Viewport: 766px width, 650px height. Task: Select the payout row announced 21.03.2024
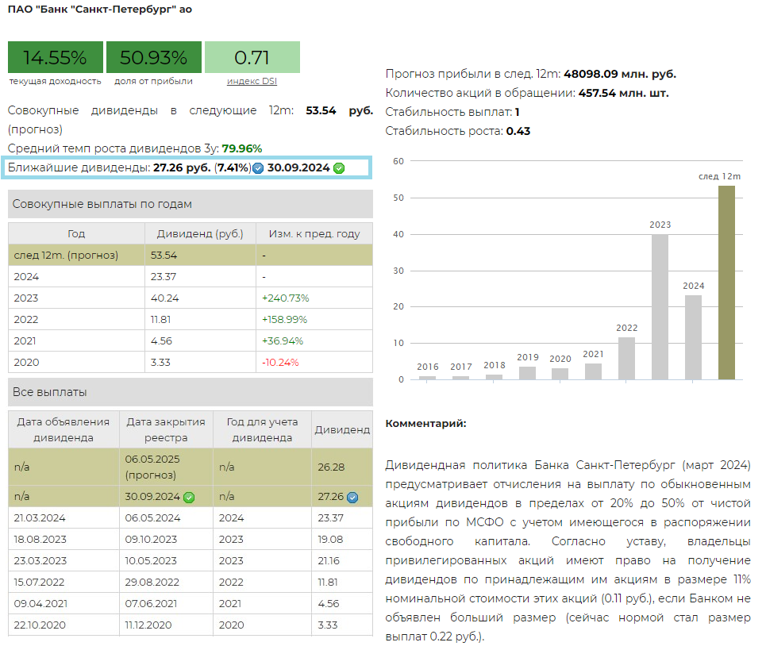(190, 517)
